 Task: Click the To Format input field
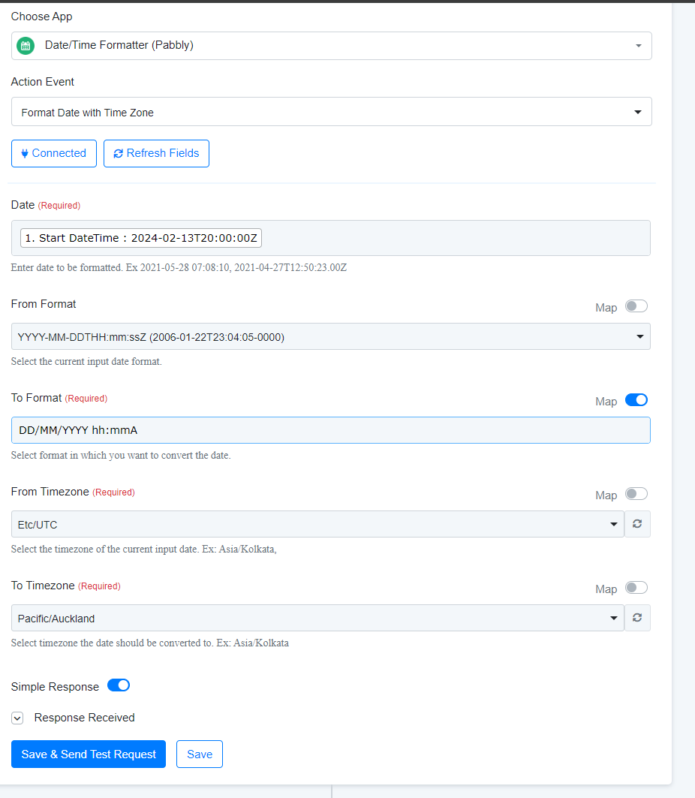point(331,430)
